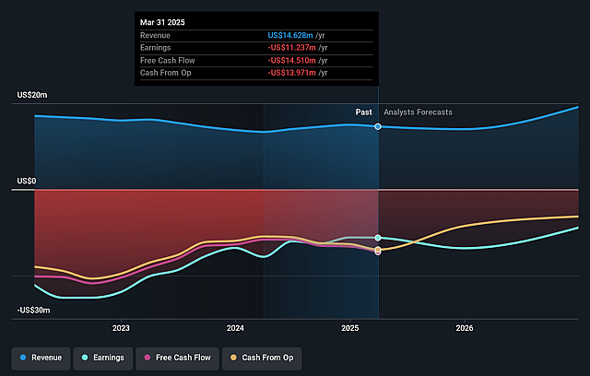590x376 pixels.
Task: Select the Earnings data point on the teal line
Action: pyautogui.click(x=378, y=238)
